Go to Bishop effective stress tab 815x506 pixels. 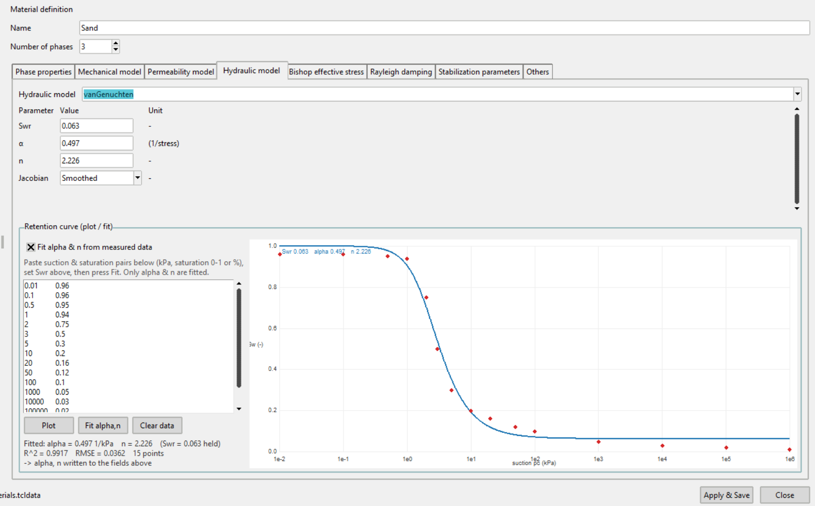[x=326, y=72]
